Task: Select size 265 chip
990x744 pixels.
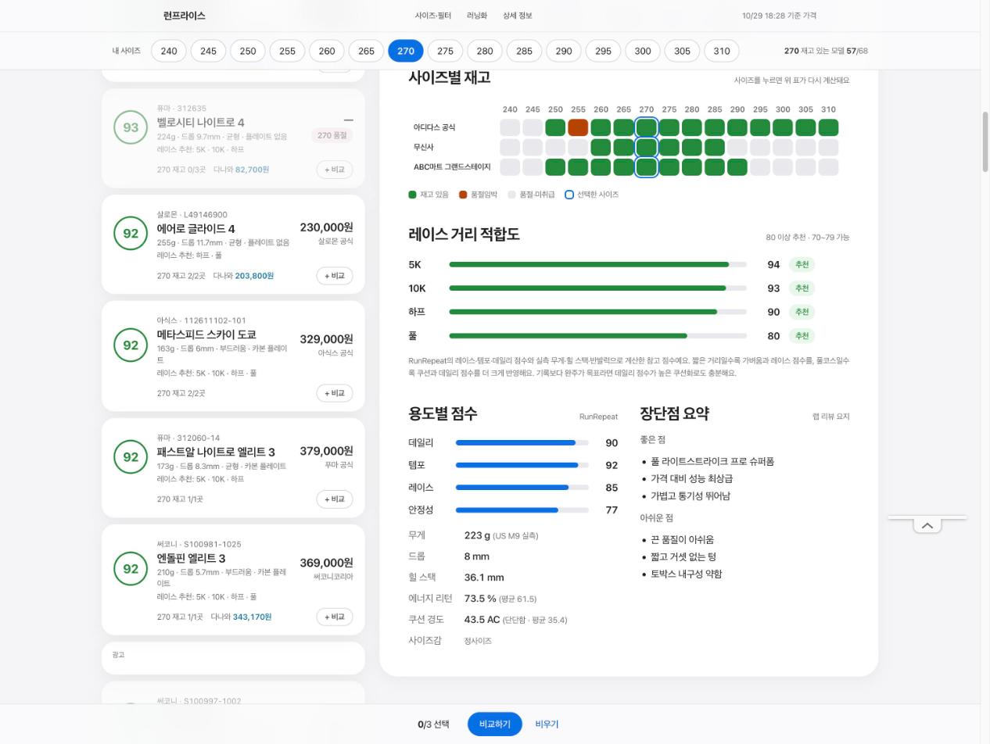Action: [x=366, y=51]
